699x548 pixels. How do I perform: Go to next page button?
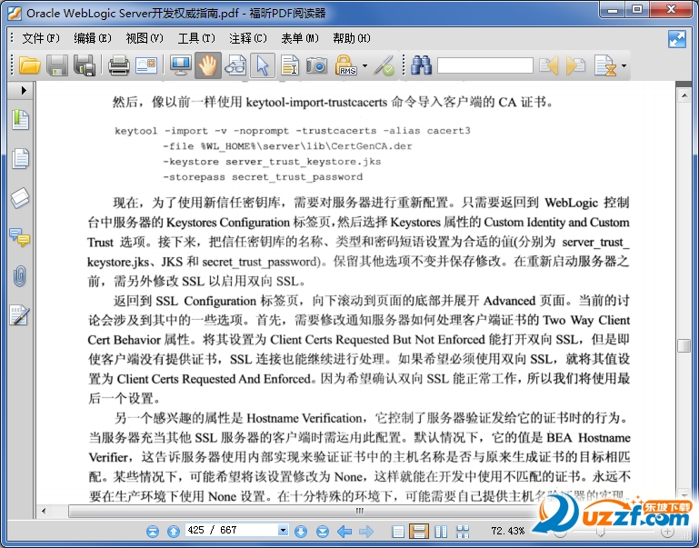[x=301, y=531]
